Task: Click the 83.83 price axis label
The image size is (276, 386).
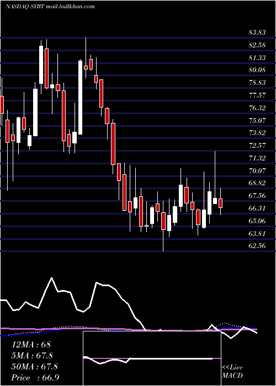Action: click(257, 33)
